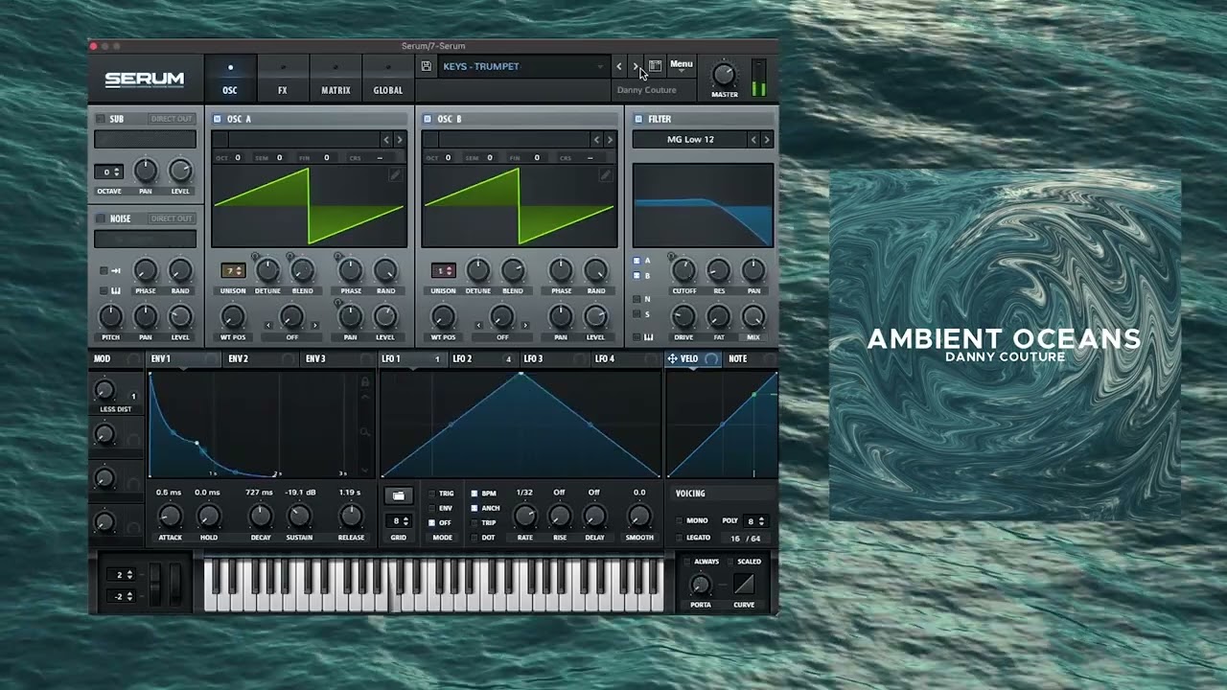Toggle the FILTER enable switch
Image resolution: width=1227 pixels, height=690 pixels.
pos(638,119)
